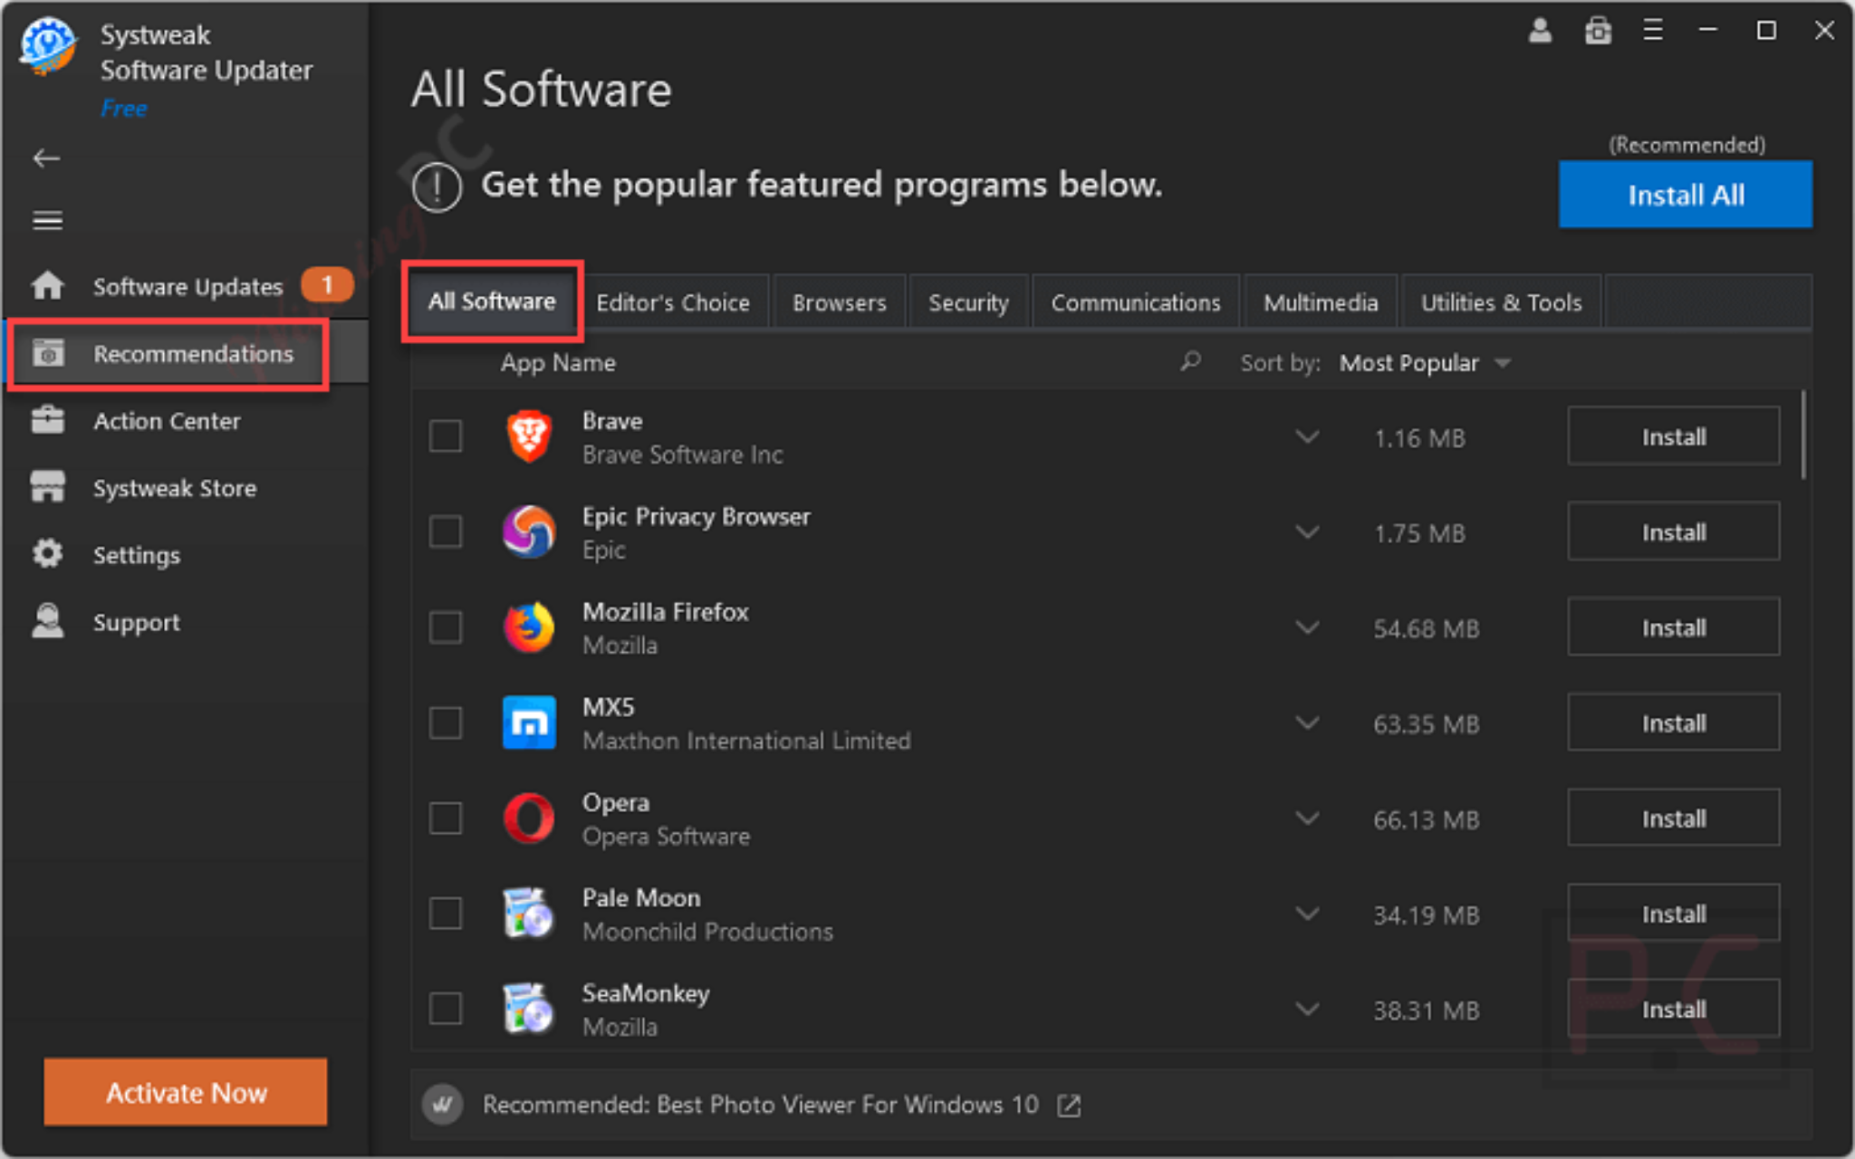Image resolution: width=1855 pixels, height=1159 pixels.
Task: Tick the SeaMonkey checkbox
Action: pos(446,1008)
